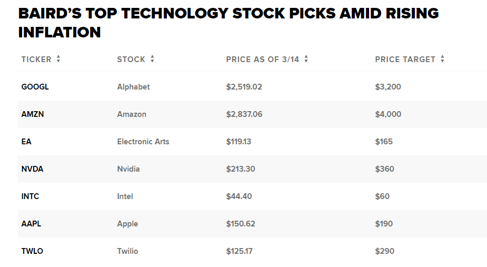Image resolution: width=487 pixels, height=267 pixels.
Task: Sort by Price as of 3/14 arrows
Action: [306, 60]
